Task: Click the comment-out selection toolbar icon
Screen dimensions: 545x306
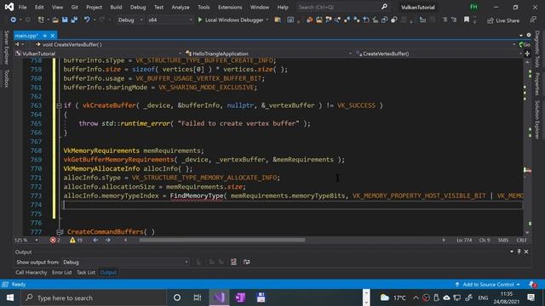Action: [445, 20]
